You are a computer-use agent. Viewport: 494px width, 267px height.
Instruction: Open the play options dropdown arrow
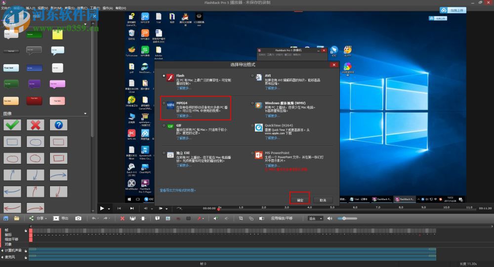click(109, 208)
